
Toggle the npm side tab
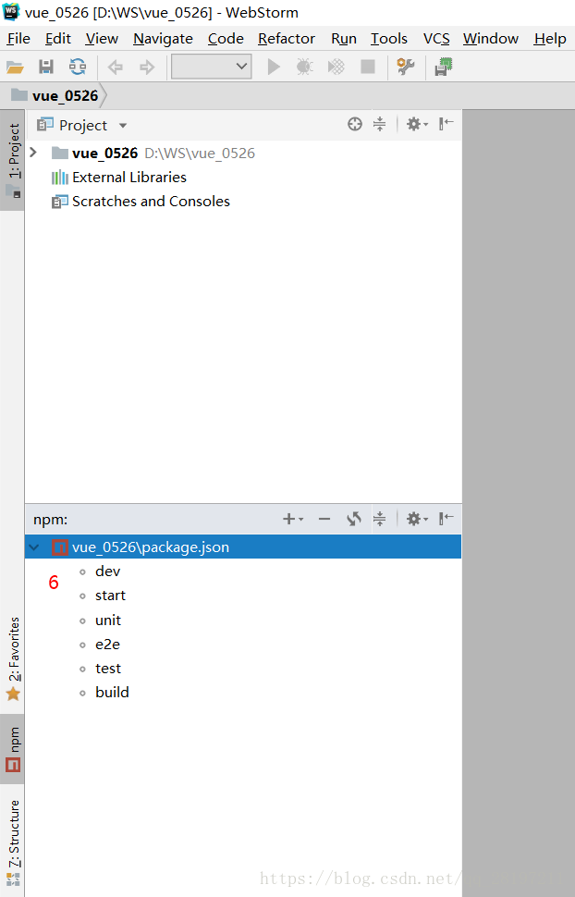click(x=13, y=749)
